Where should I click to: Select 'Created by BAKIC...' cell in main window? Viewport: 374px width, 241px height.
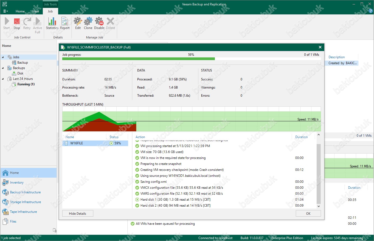click(342, 63)
